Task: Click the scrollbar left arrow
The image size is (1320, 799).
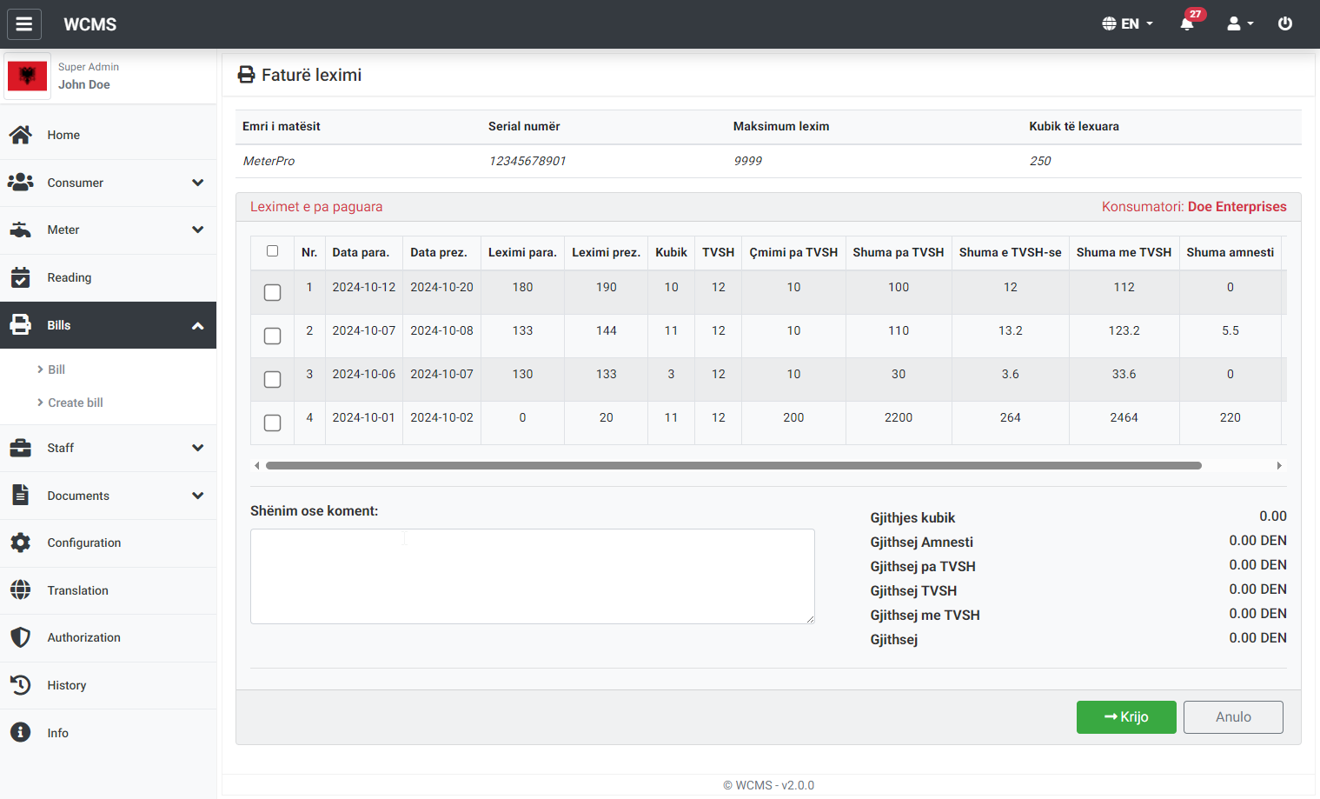Action: (256, 466)
